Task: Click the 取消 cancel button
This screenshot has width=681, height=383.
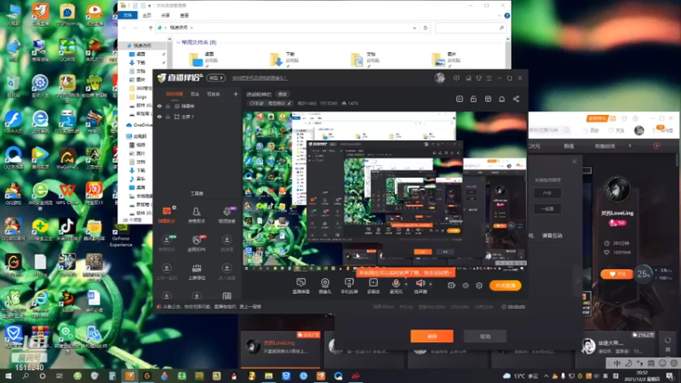Action: point(485,336)
